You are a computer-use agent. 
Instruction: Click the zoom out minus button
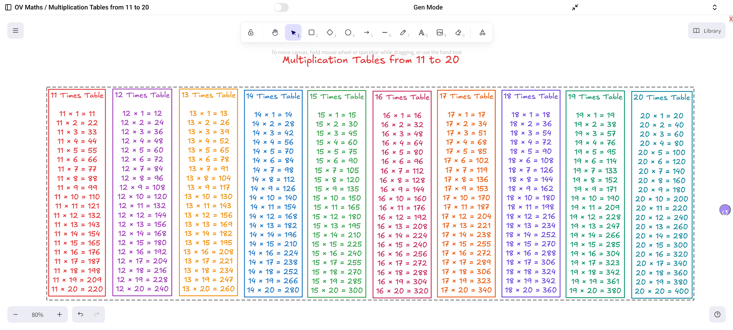16,314
